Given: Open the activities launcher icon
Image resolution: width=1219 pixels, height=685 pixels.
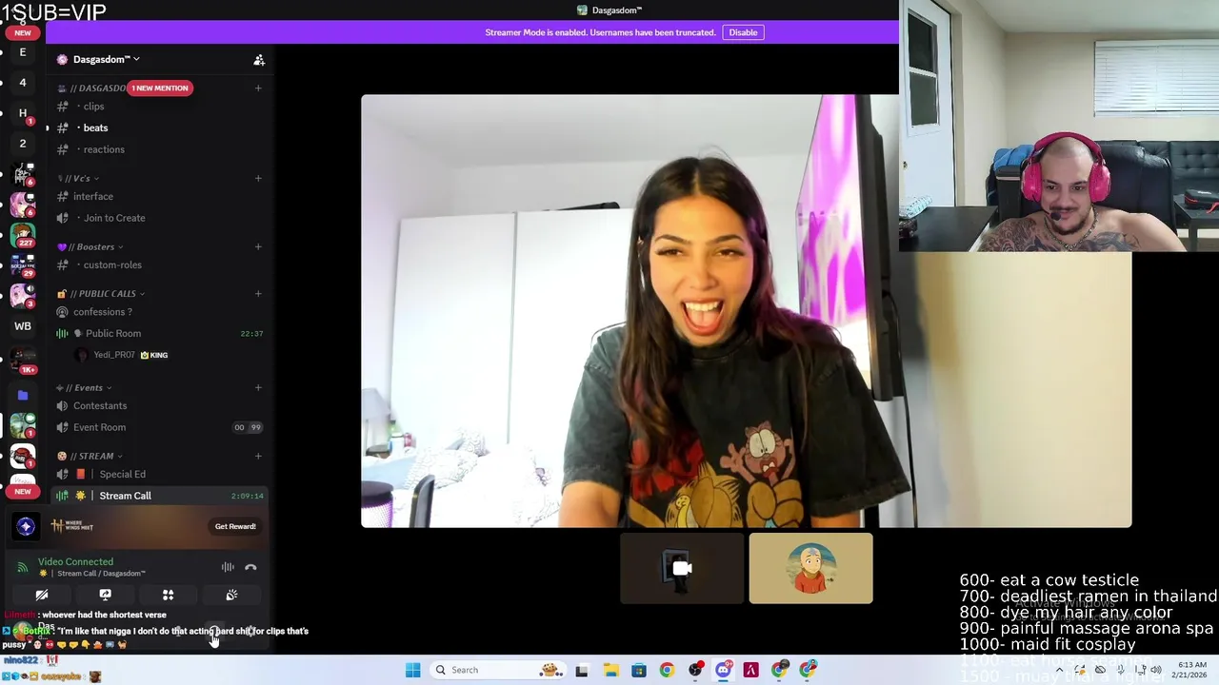Looking at the screenshot, I should (x=168, y=595).
